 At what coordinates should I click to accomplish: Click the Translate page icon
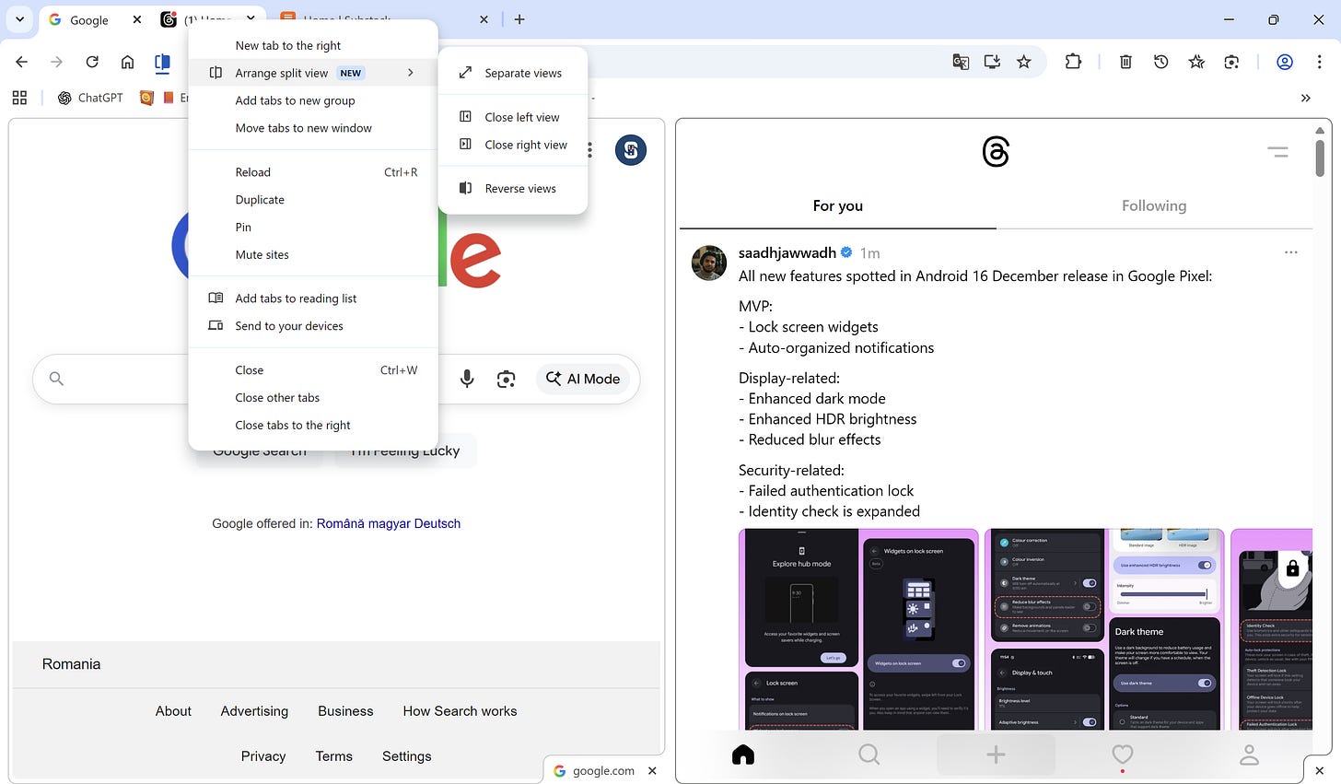coord(961,62)
